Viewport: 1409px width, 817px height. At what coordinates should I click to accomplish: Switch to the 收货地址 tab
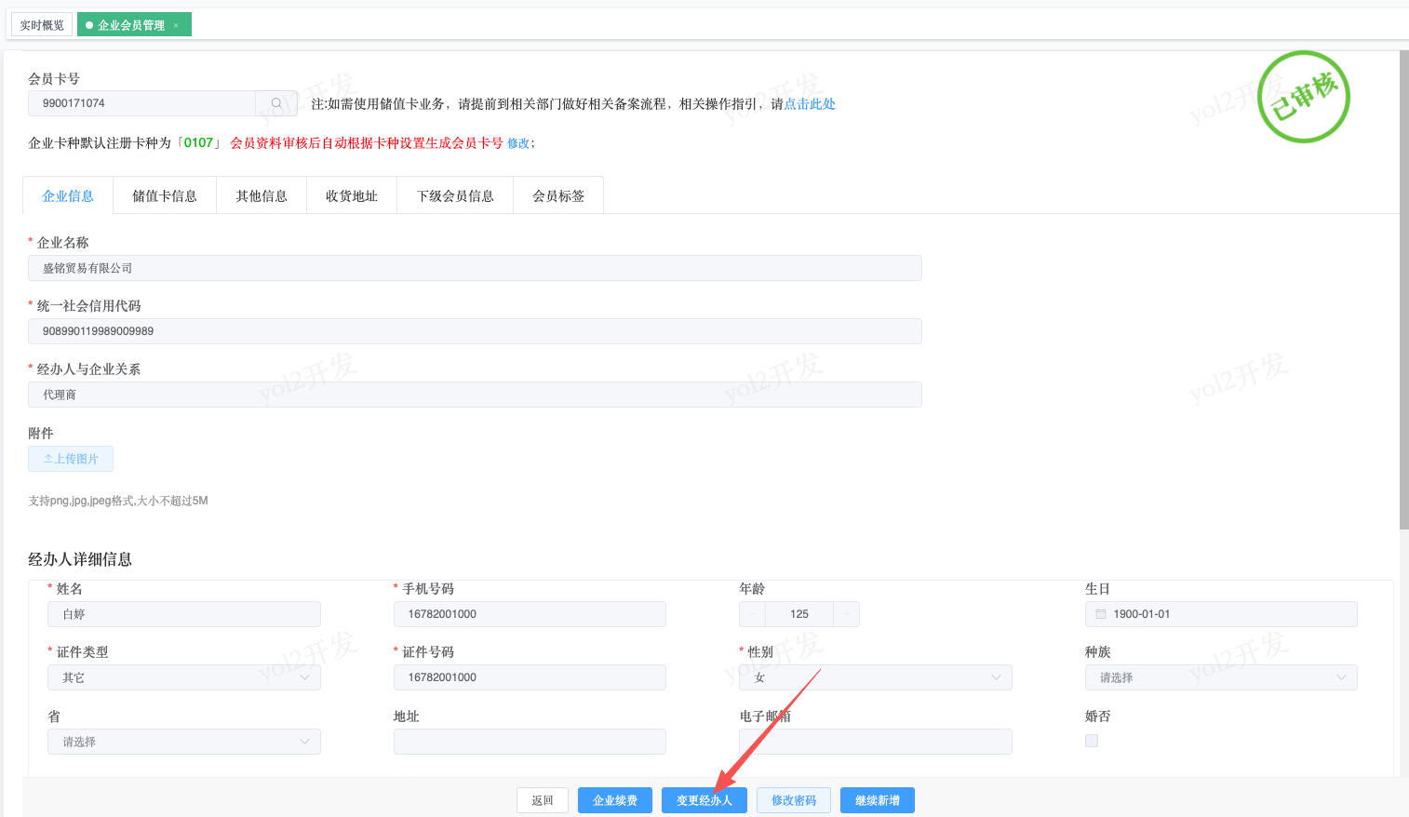point(352,195)
